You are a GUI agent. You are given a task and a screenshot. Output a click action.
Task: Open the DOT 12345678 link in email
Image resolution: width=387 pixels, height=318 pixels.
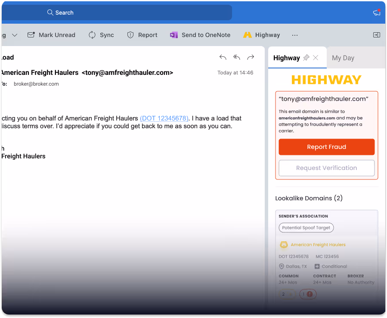164,118
